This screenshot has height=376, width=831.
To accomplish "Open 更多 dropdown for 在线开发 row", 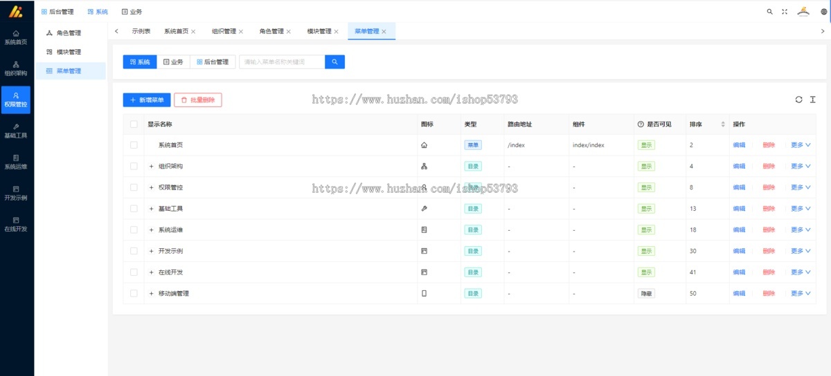I will pos(801,272).
